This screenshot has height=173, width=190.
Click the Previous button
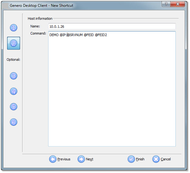[x=60, y=159]
